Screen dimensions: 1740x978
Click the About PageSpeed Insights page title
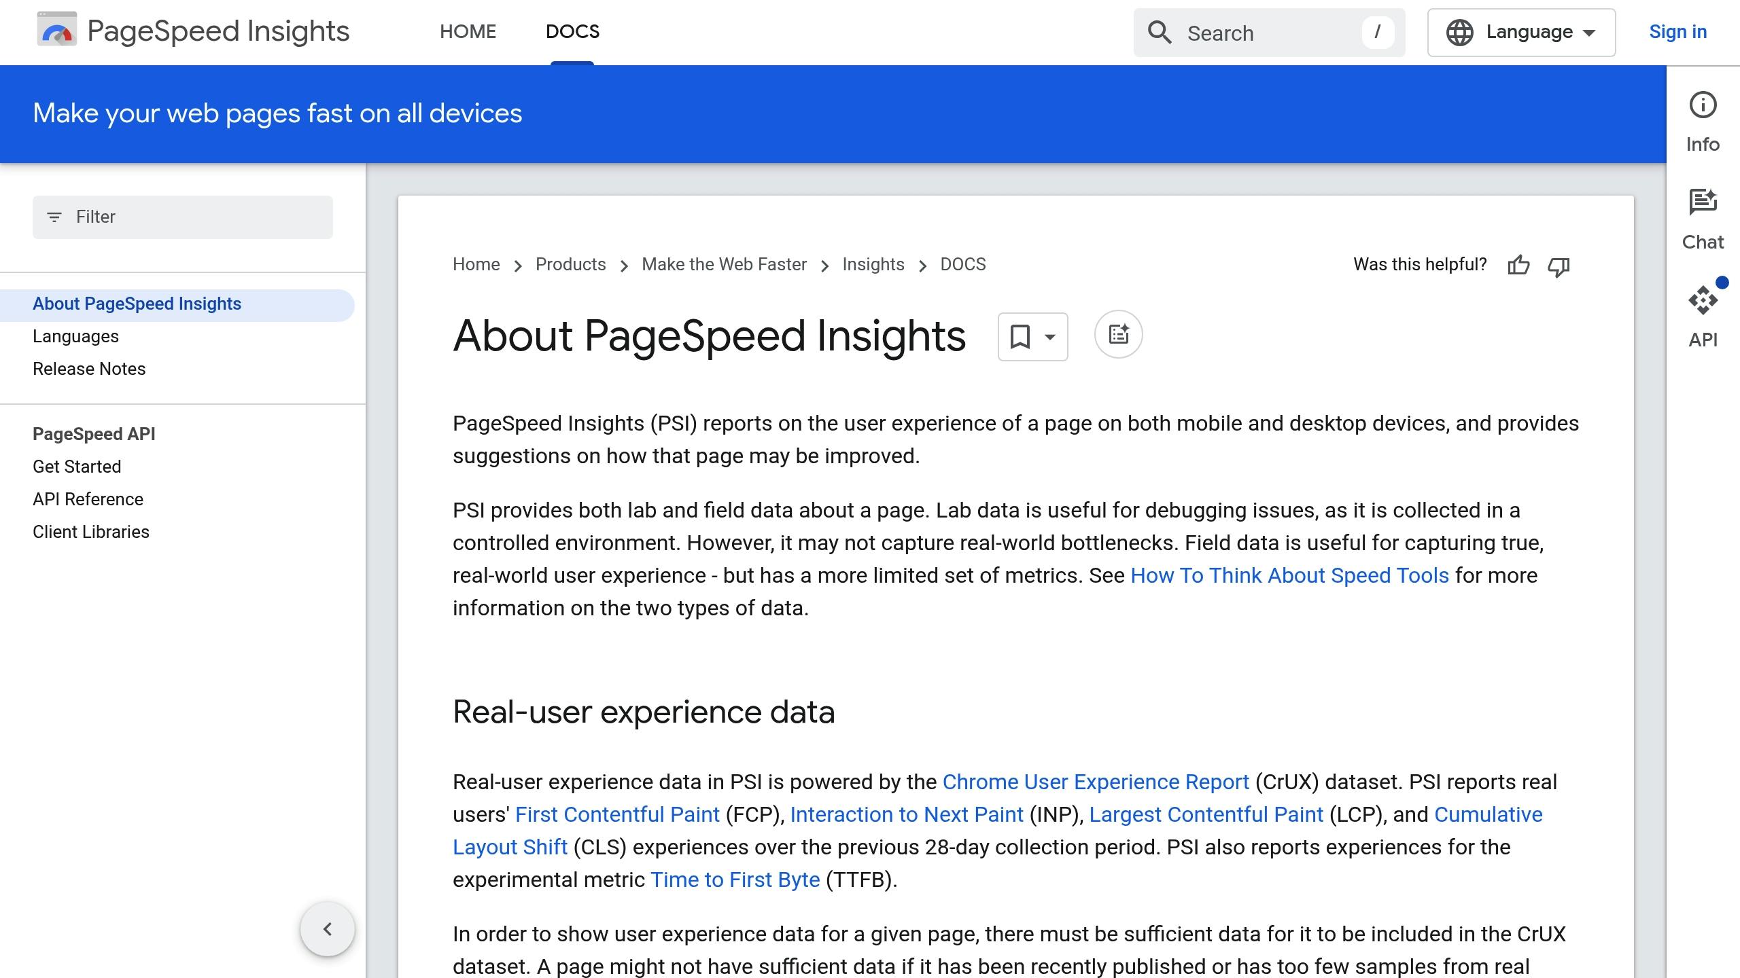click(x=709, y=336)
